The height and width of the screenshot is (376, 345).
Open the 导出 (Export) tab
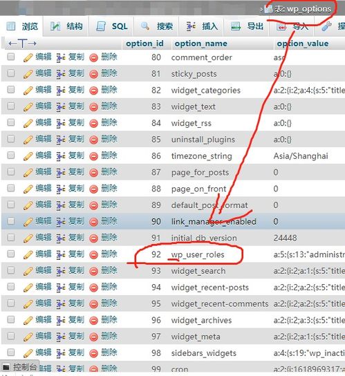pyautogui.click(x=247, y=26)
